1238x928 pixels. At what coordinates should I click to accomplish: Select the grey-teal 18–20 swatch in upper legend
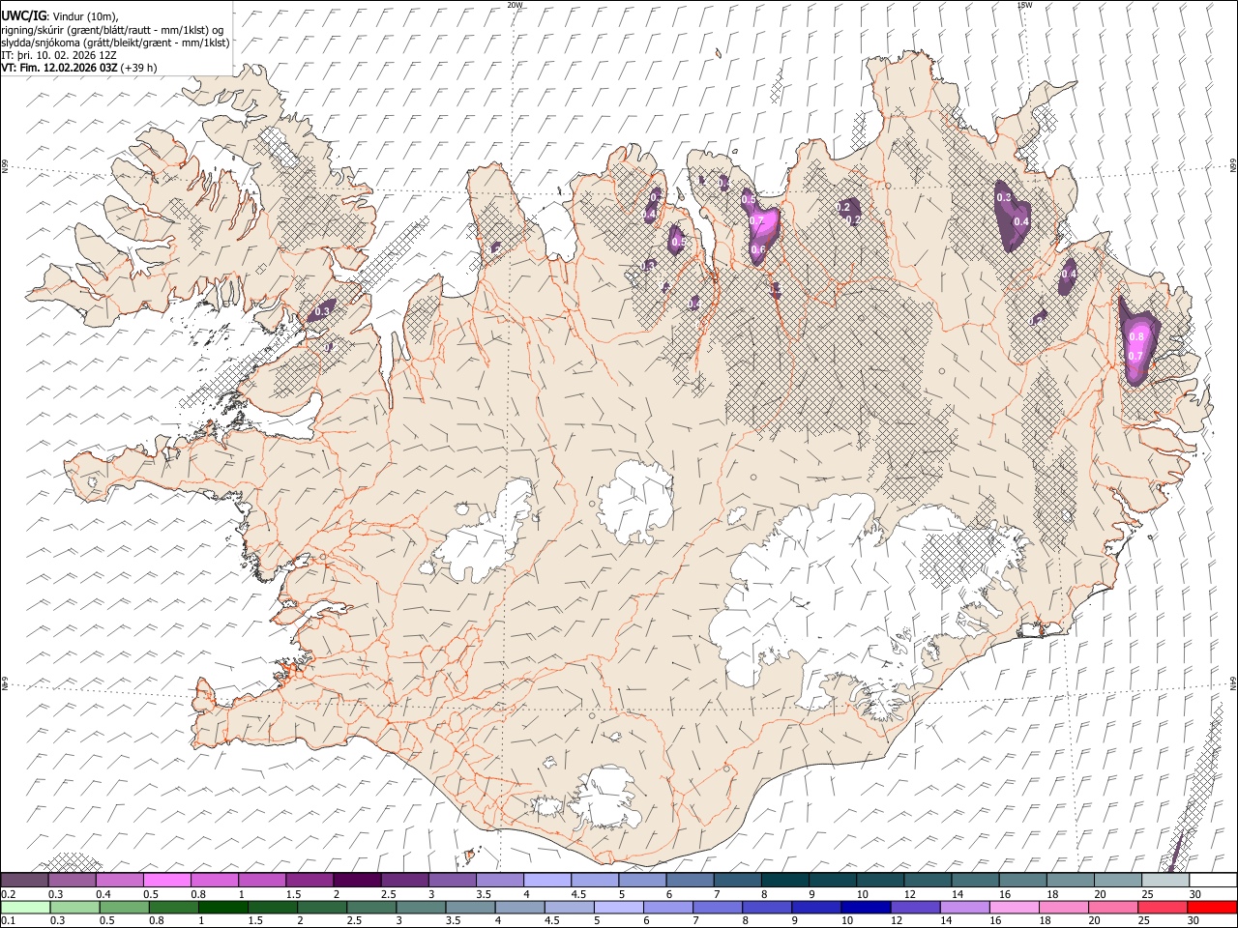pos(1071,880)
